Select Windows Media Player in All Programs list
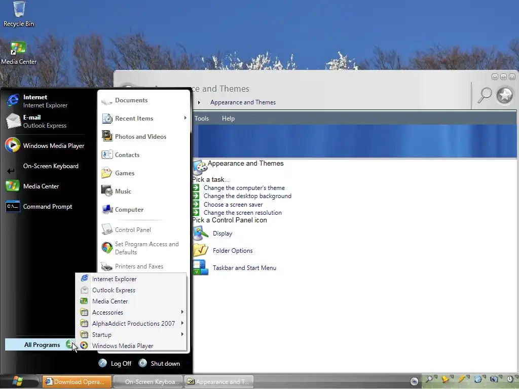 tap(132, 345)
